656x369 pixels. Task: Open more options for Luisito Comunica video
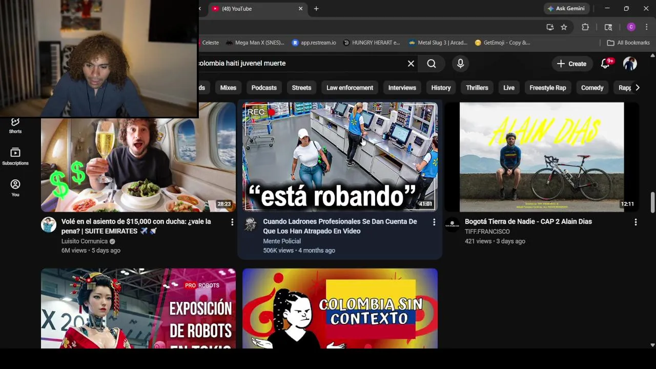click(x=232, y=222)
